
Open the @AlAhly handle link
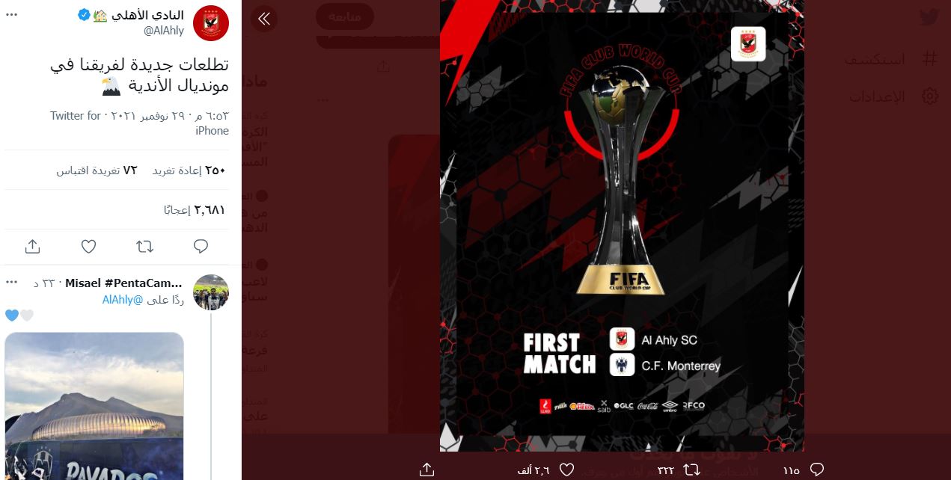(x=163, y=31)
